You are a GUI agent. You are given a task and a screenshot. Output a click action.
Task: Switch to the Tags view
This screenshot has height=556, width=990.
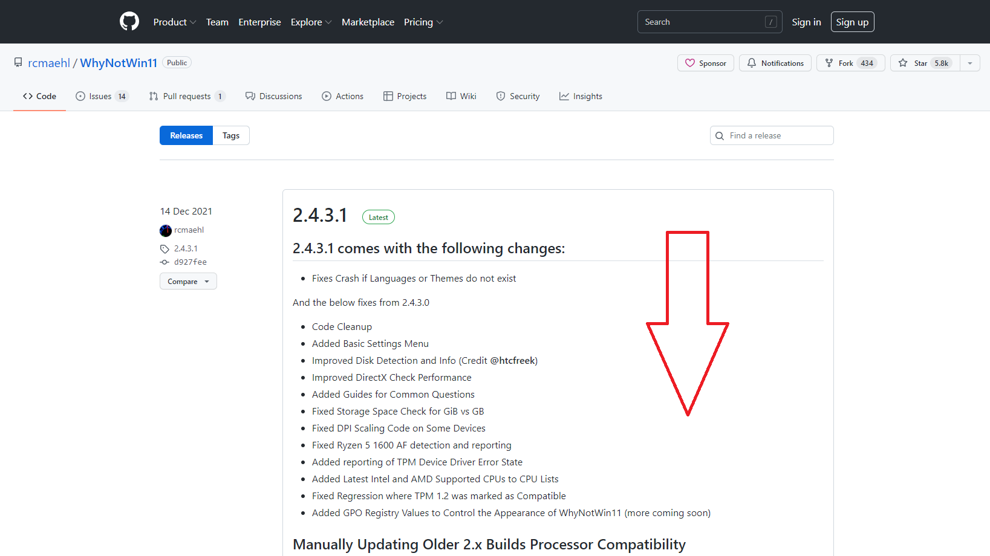click(231, 135)
